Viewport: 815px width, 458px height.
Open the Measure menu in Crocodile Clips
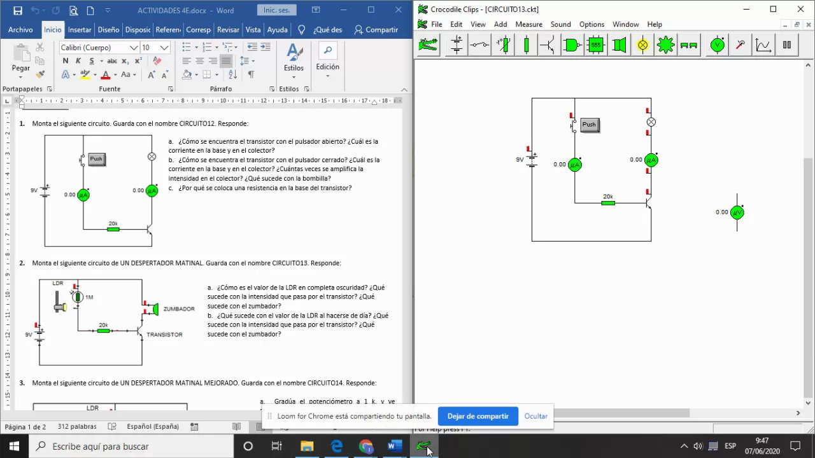coord(528,24)
